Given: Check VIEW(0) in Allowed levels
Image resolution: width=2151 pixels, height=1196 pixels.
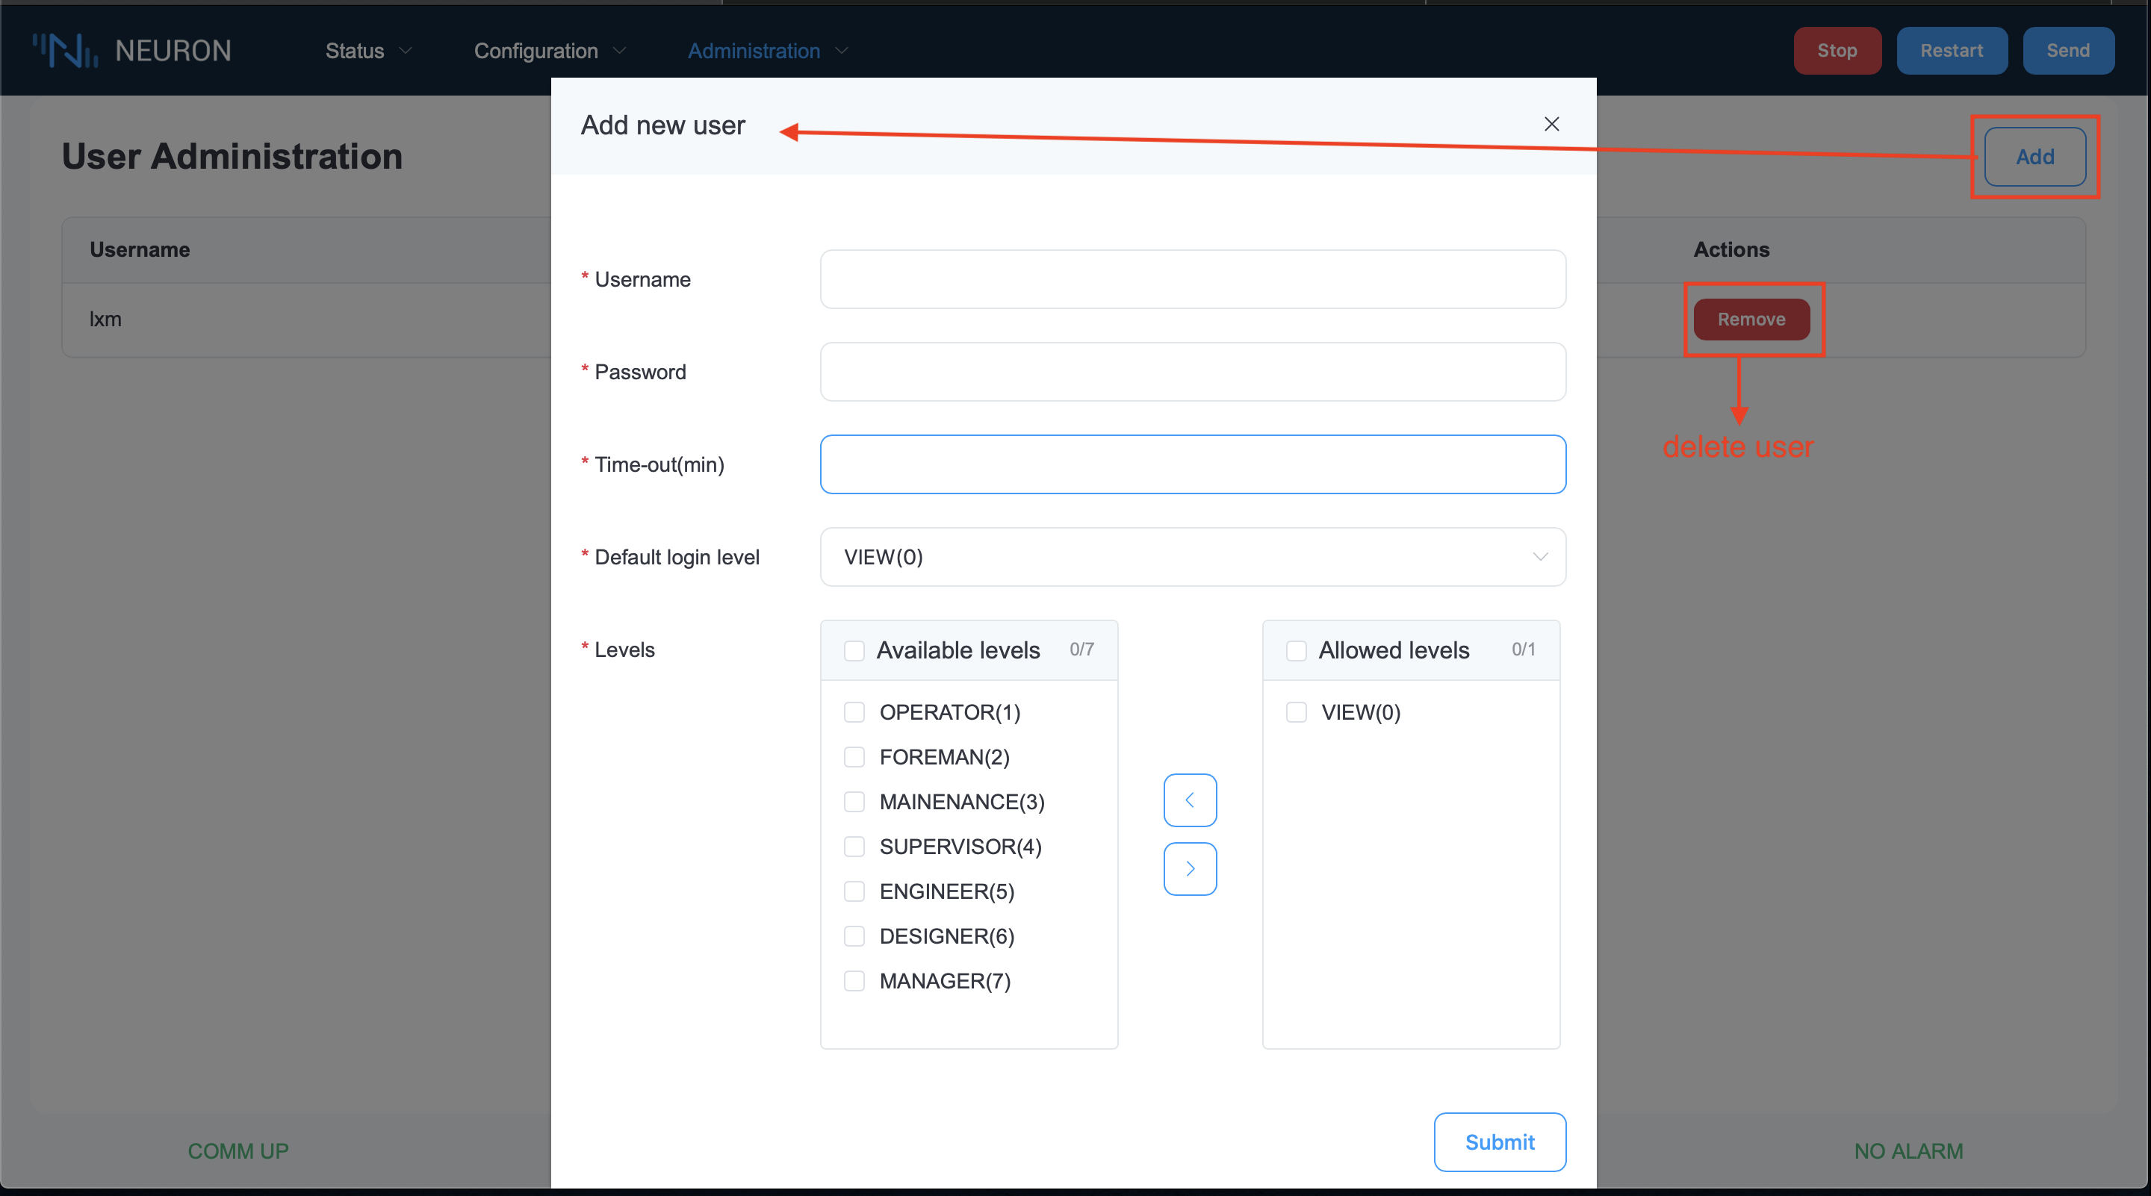Looking at the screenshot, I should 1296,712.
